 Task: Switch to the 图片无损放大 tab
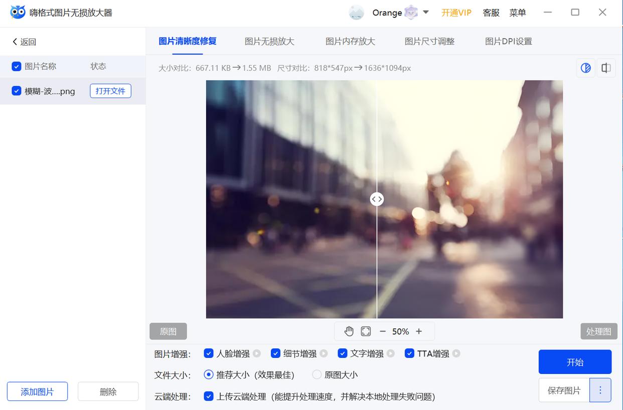[269, 41]
